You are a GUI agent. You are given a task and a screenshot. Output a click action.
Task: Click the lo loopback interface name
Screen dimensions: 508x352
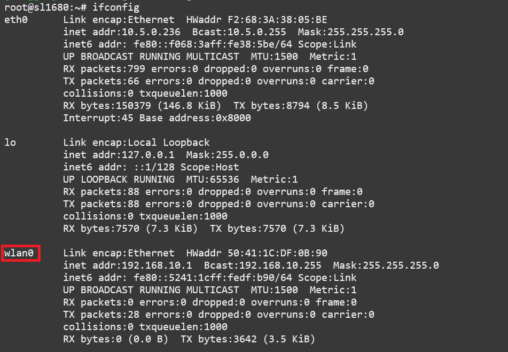10,143
